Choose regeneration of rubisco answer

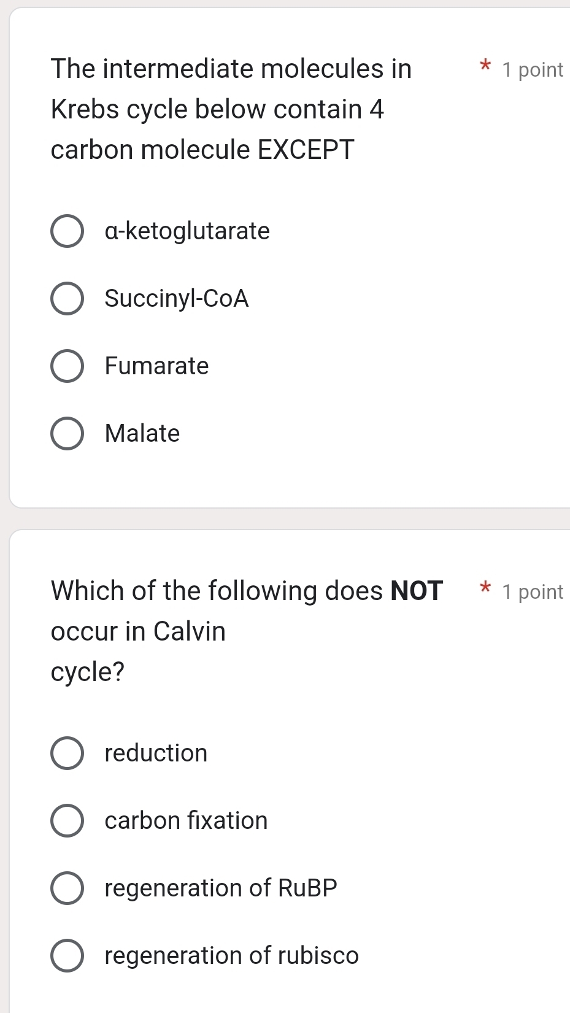click(x=68, y=956)
